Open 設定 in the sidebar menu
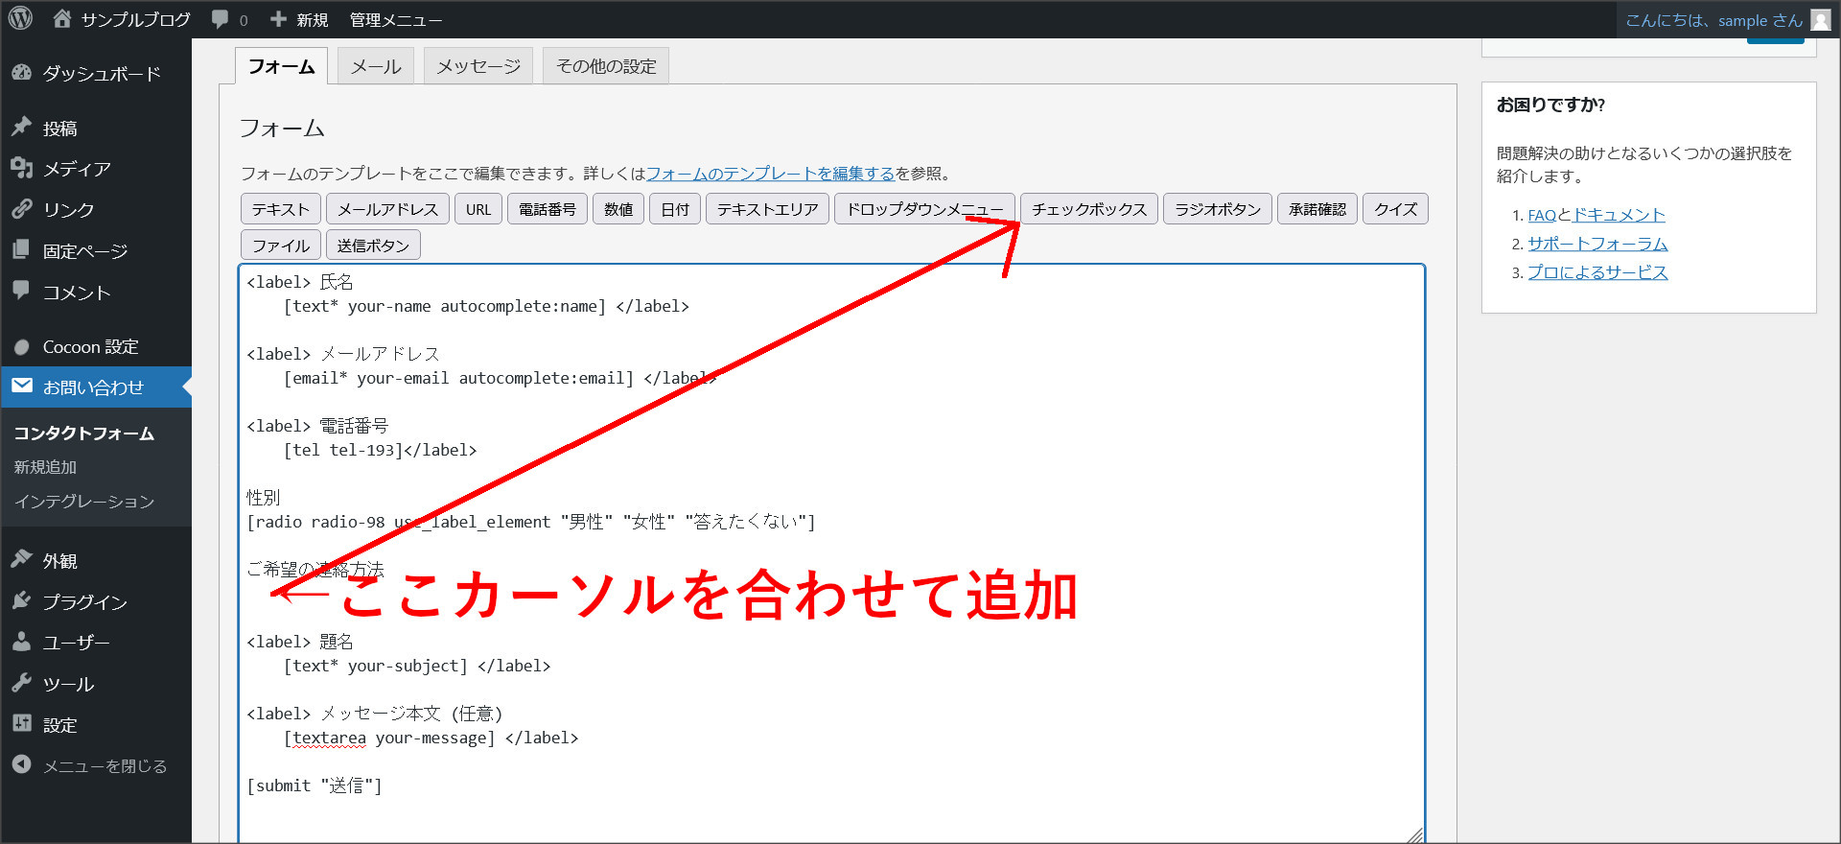1841x844 pixels. click(59, 725)
